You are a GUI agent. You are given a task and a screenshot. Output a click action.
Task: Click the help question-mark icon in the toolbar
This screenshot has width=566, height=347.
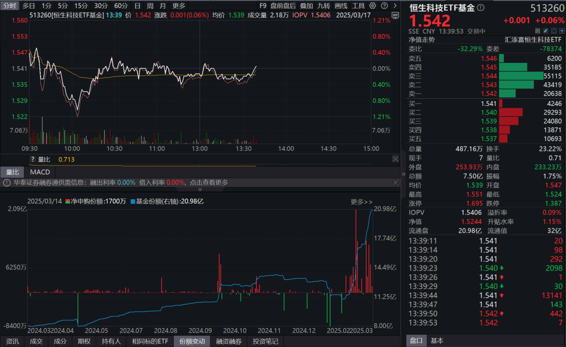[x=385, y=5]
